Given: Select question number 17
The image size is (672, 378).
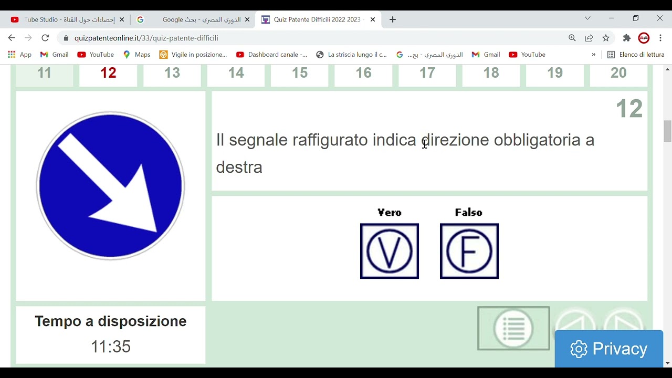Looking at the screenshot, I should click(x=427, y=73).
